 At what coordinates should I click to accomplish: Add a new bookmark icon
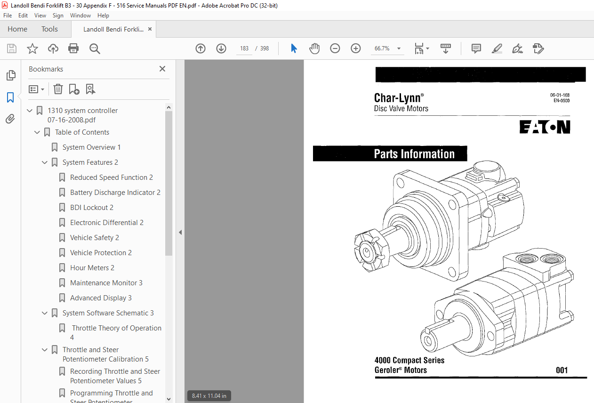click(x=74, y=89)
